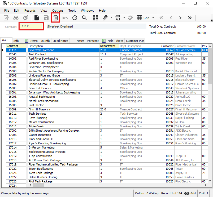The image size is (213, 197).
Task: Switch to the Field Tickets tab
Action: [x=113, y=41]
